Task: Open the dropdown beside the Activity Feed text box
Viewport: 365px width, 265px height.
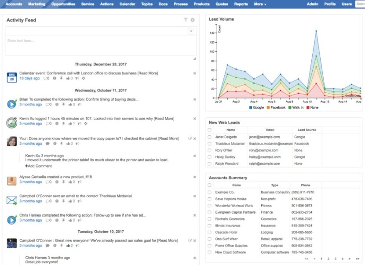Action: pos(191,31)
